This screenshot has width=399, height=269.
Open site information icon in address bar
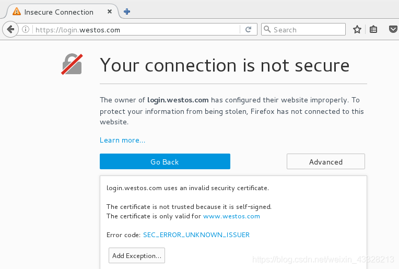(x=26, y=30)
